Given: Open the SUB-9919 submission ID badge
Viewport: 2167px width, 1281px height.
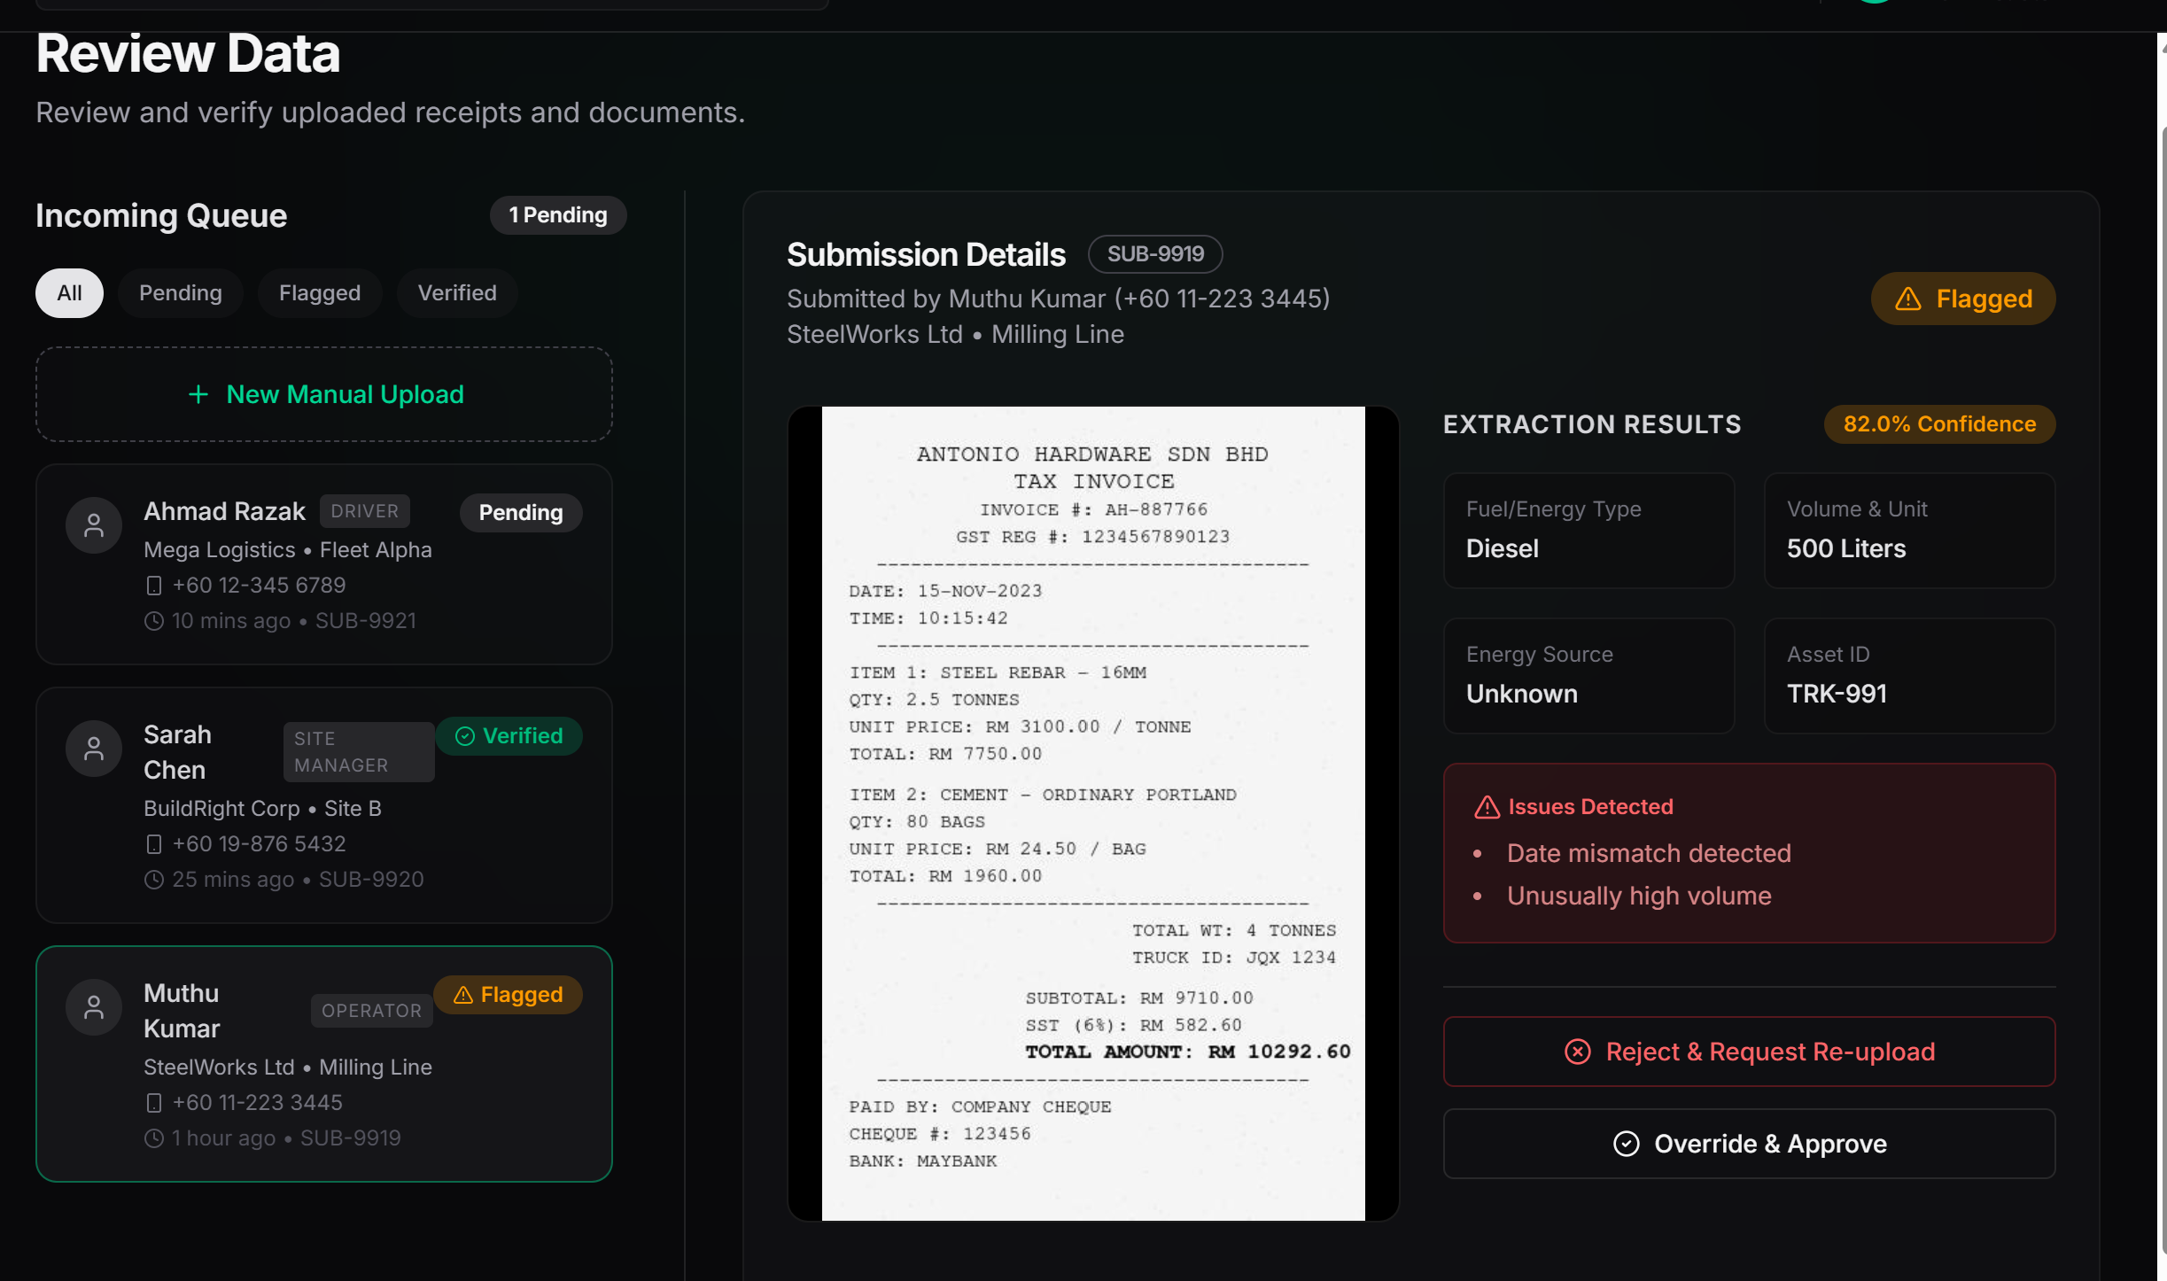Looking at the screenshot, I should (1155, 254).
